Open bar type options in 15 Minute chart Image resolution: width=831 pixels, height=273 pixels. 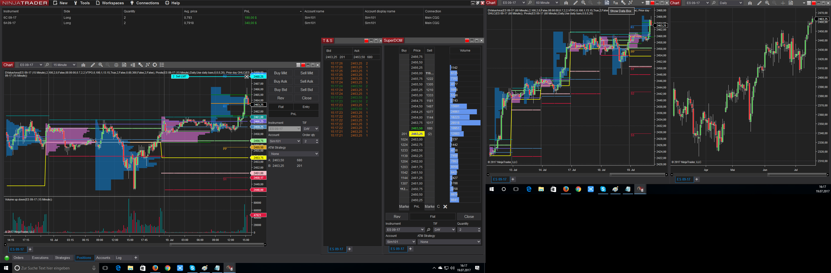(x=83, y=65)
